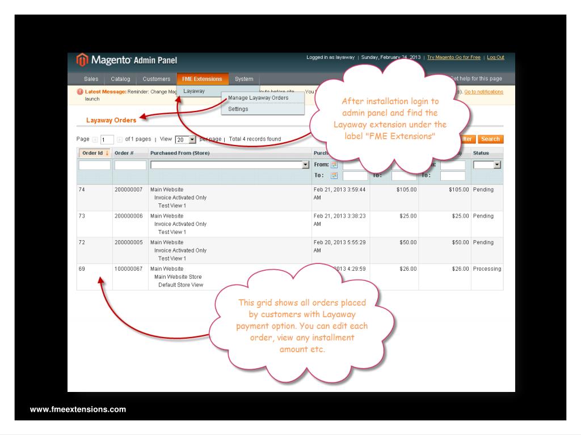Open Try Magento Go for Free link
Viewport: 581px width, 435px height.
point(453,57)
